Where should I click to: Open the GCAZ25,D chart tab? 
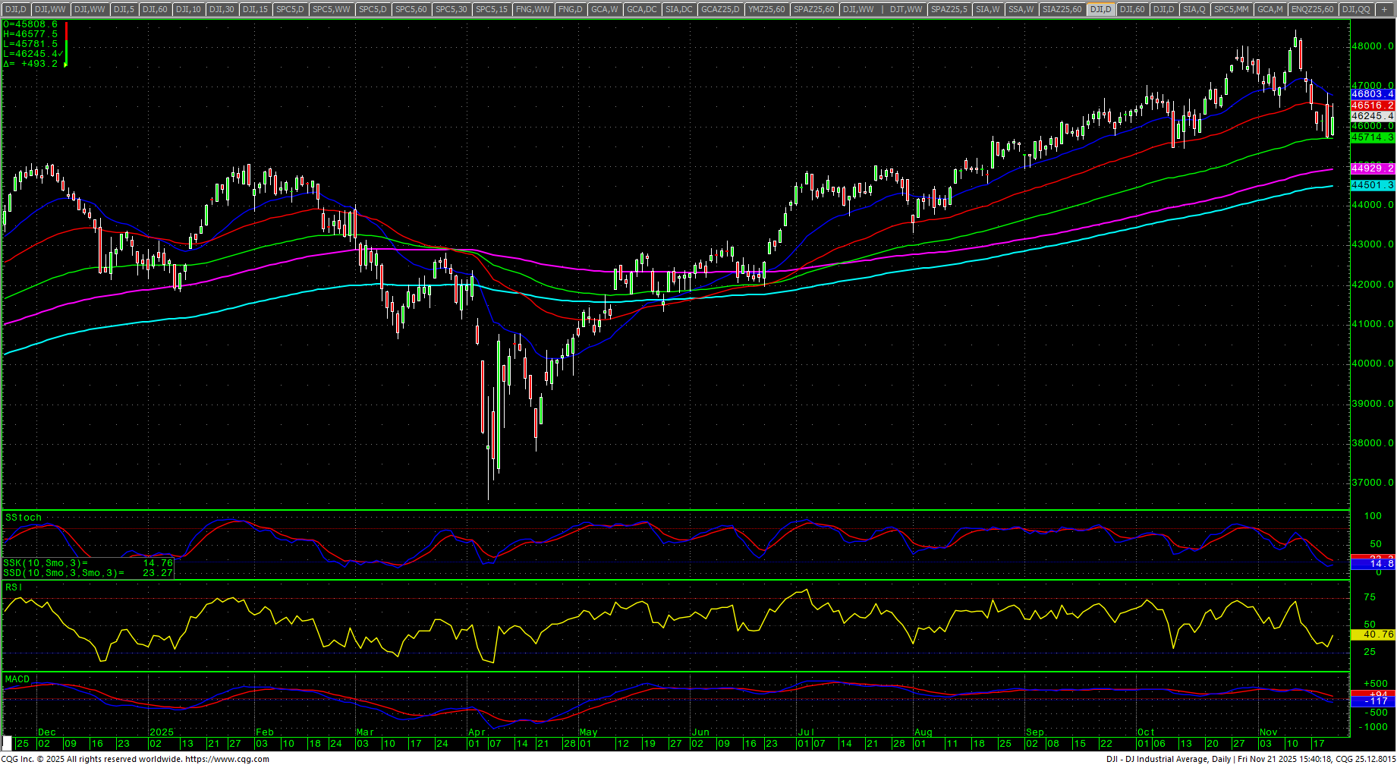pyautogui.click(x=719, y=9)
